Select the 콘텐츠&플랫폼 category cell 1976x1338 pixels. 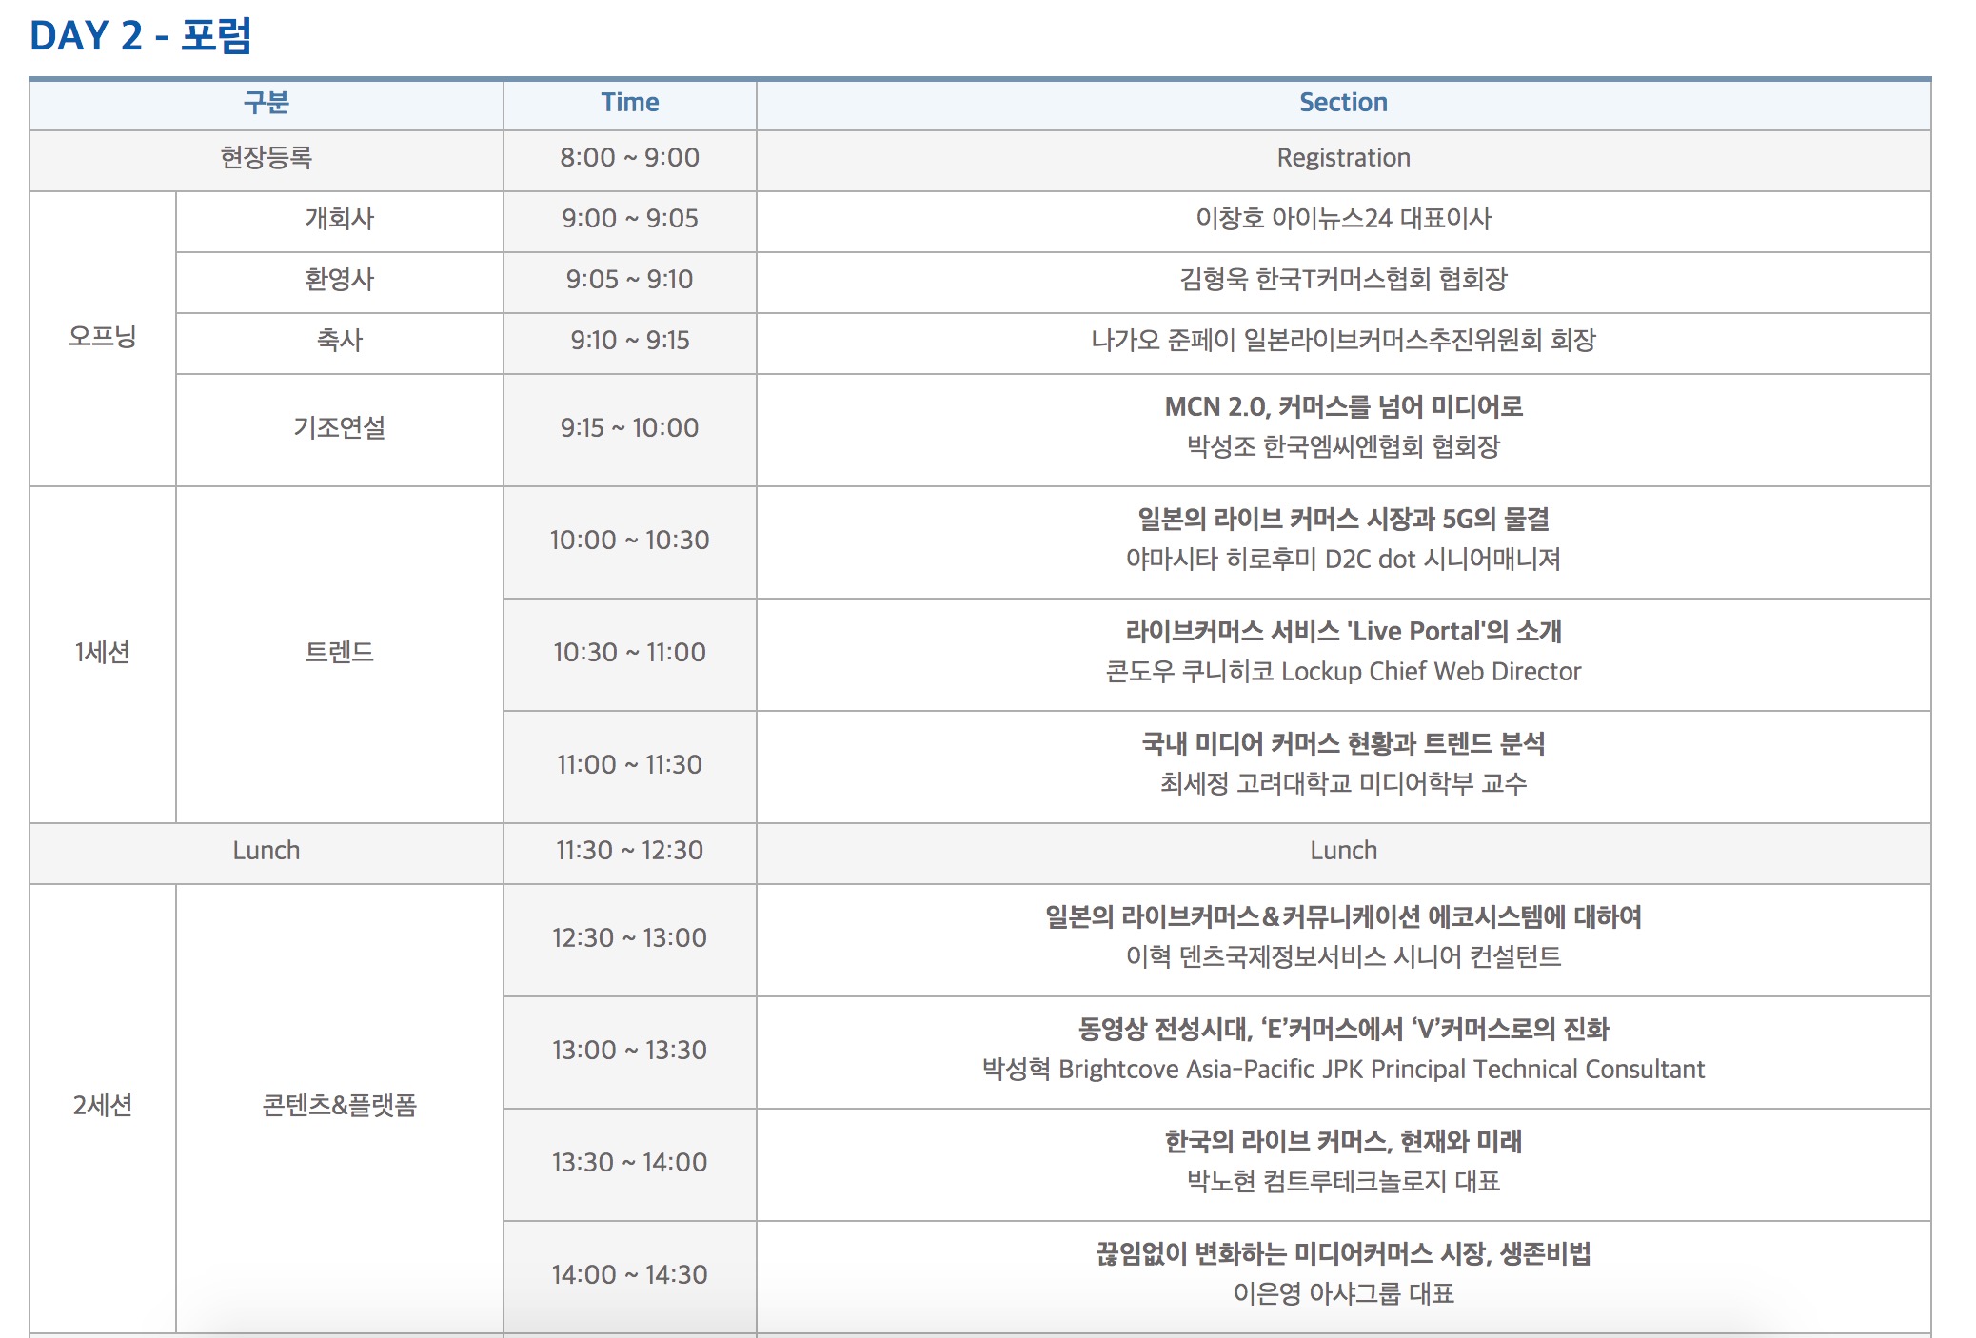(x=339, y=1106)
